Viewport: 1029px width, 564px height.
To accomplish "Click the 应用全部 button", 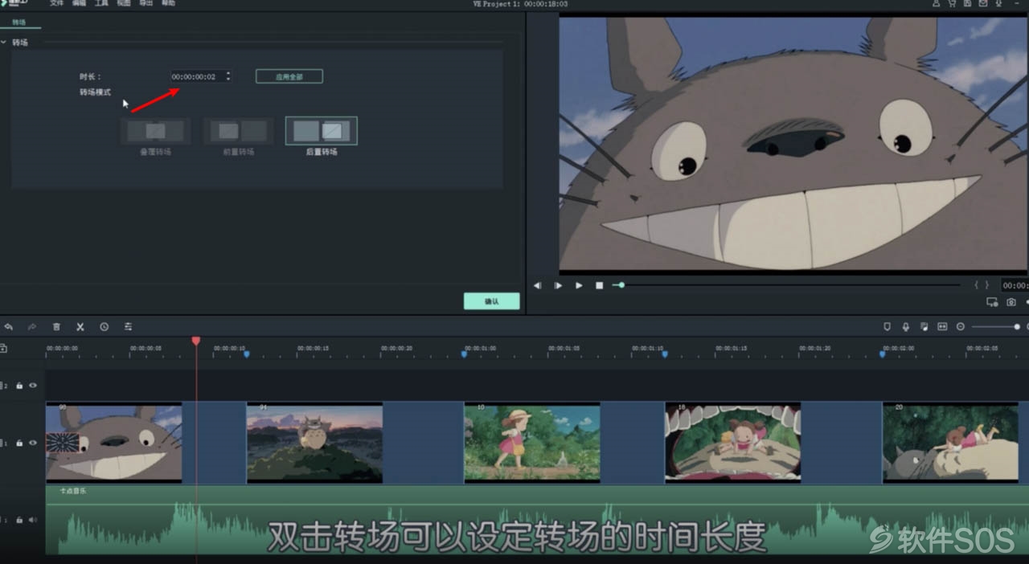I will tap(289, 76).
